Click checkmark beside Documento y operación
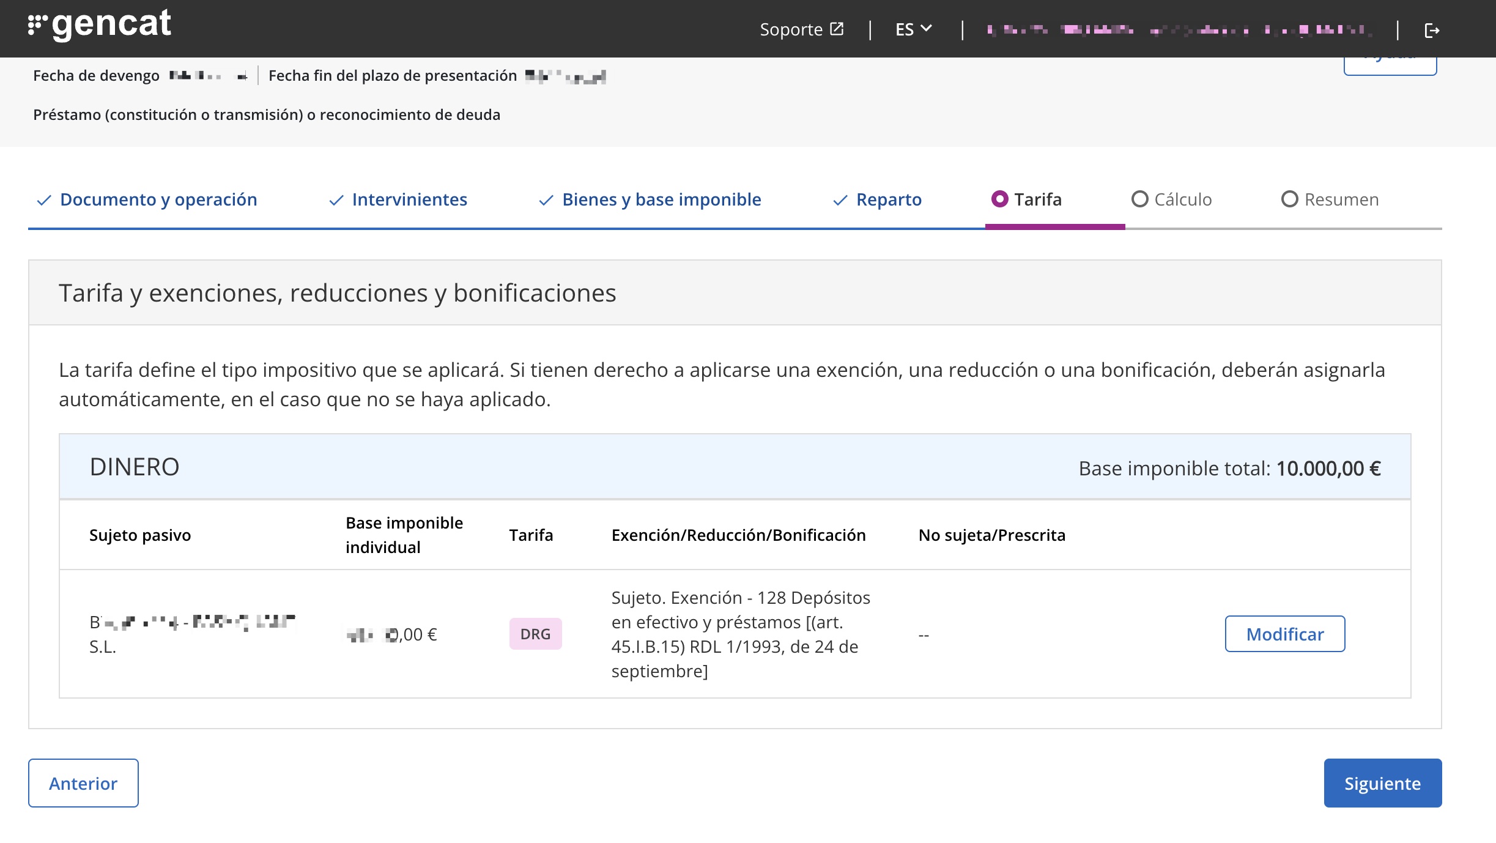Screen dimensions: 1496x843 pyautogui.click(x=43, y=200)
